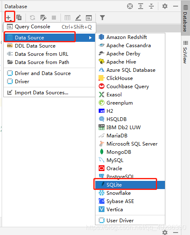The height and width of the screenshot is (235, 190).
Task: Click the Expand All icon
Action: point(141,6)
